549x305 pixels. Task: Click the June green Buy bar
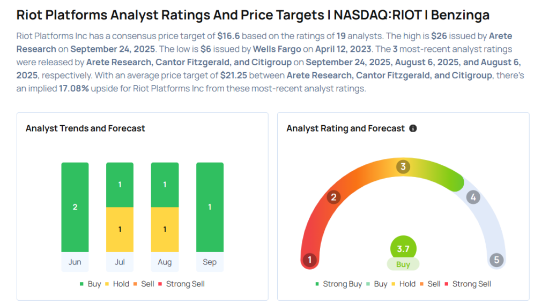click(75, 207)
